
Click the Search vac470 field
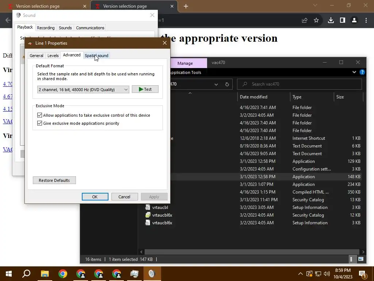[299, 84]
